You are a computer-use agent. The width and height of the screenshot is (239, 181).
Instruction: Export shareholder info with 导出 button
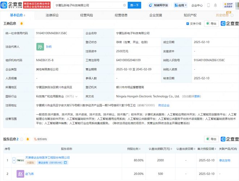pos(211,139)
